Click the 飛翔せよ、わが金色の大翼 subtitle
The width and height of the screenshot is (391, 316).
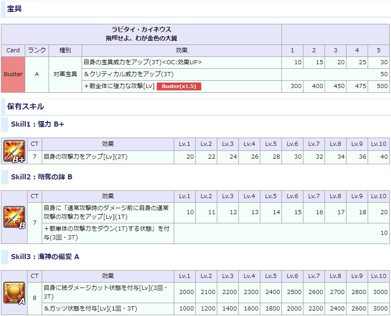pos(141,38)
